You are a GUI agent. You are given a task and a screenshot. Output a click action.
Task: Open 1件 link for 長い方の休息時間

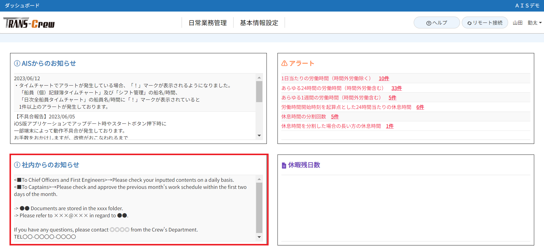point(390,126)
